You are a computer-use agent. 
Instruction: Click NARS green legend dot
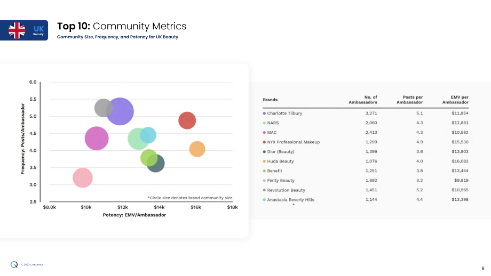click(264, 123)
